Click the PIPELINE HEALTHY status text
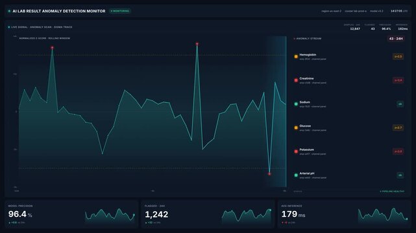The image size is (416, 233). tap(392, 191)
